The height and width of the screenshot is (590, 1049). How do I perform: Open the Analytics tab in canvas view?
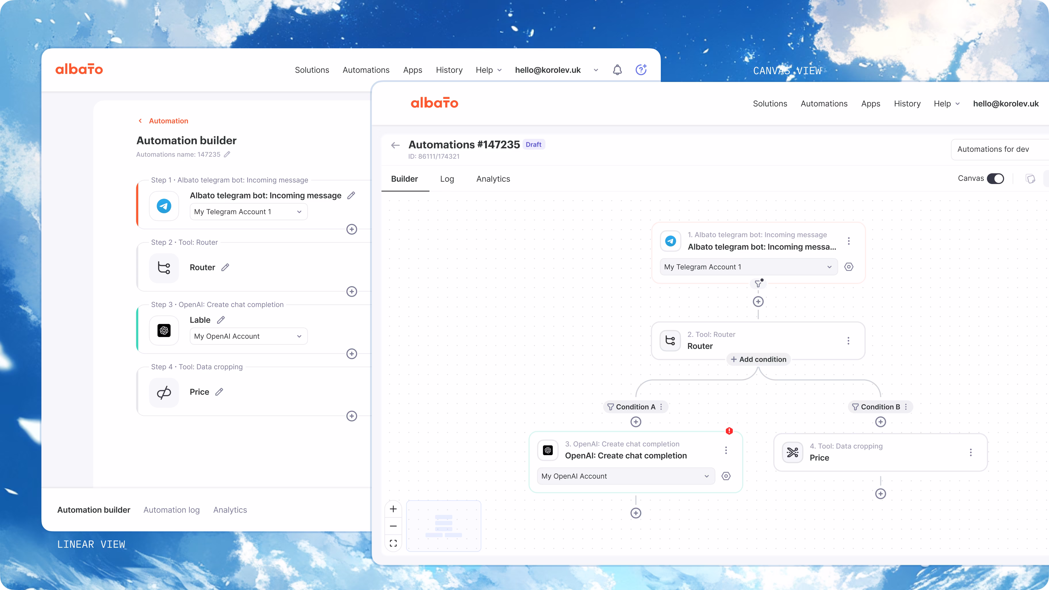493,179
